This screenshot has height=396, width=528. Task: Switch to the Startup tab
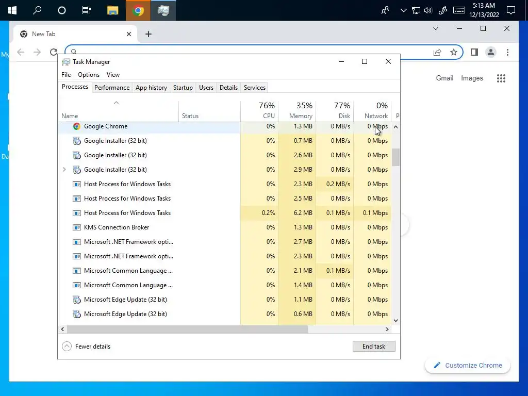tap(183, 88)
